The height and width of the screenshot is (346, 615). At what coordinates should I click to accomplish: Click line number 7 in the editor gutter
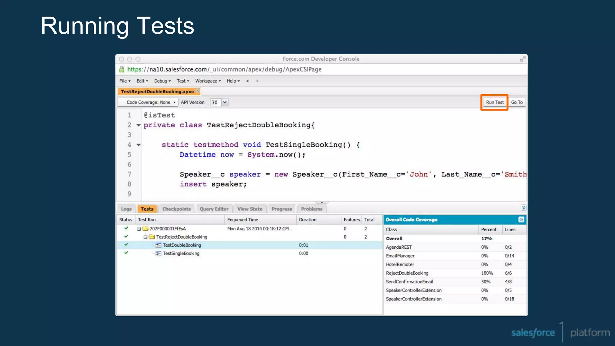point(129,174)
